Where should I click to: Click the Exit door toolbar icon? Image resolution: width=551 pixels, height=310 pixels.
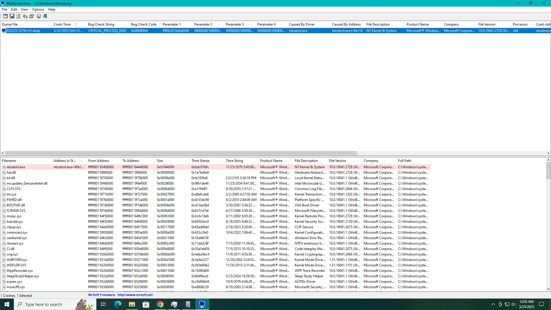click(45, 16)
